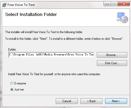The height and width of the screenshot is (108, 131).
Task: Select the Just me radio button
Action: 12,90
